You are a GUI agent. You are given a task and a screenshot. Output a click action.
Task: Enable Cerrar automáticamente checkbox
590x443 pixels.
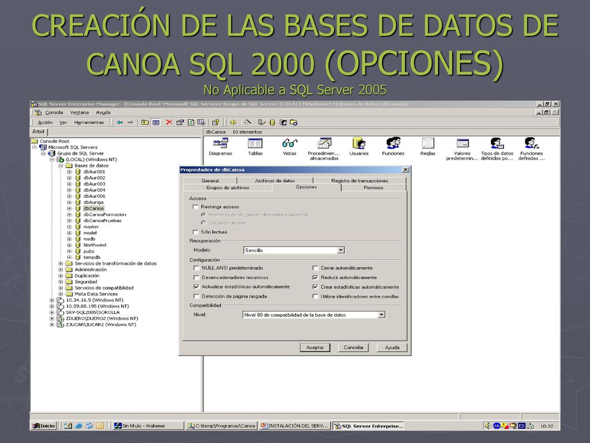(x=315, y=268)
